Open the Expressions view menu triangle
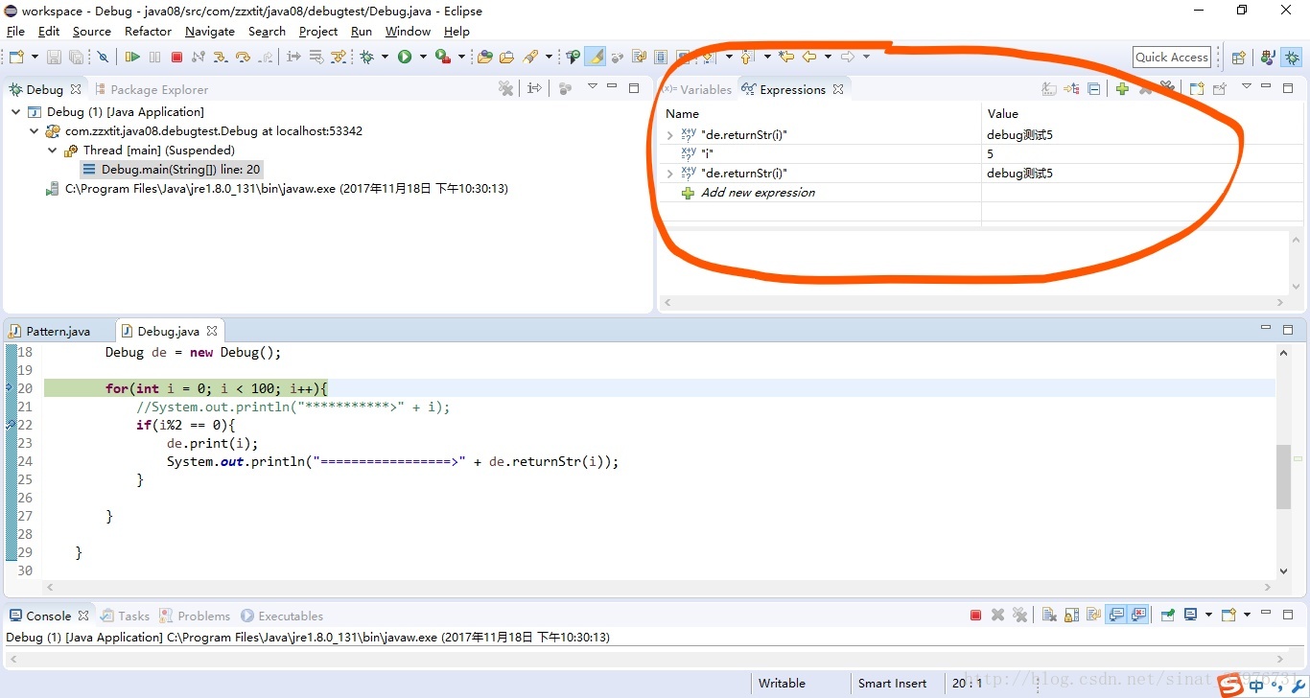1310x698 pixels. pos(1247,86)
